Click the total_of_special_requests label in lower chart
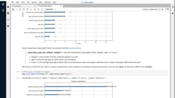 pos(36,91)
